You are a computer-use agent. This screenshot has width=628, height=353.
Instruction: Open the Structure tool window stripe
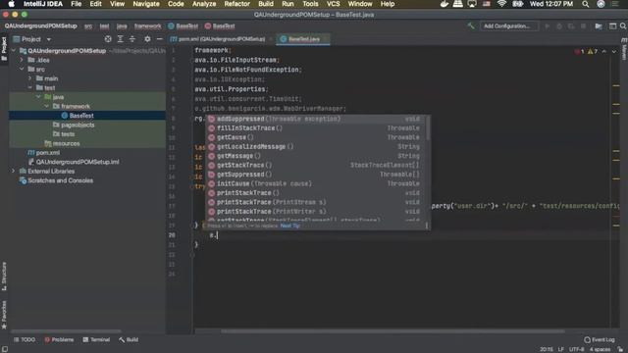[4, 277]
